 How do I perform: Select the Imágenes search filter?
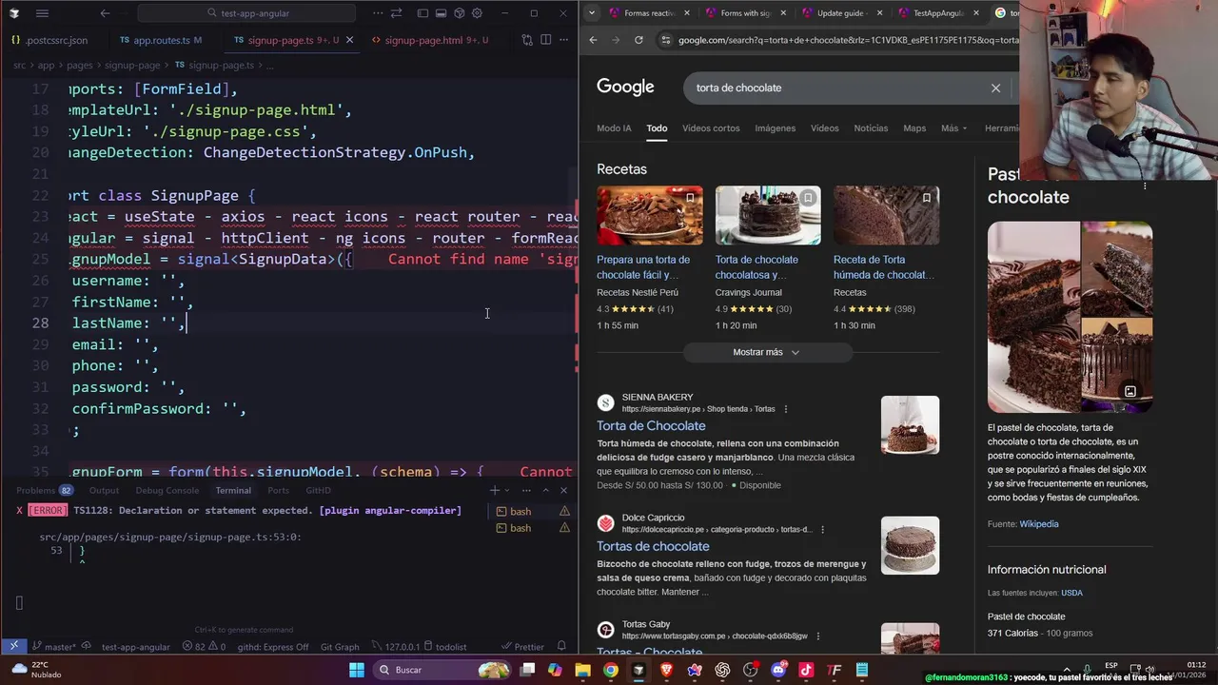point(775,128)
